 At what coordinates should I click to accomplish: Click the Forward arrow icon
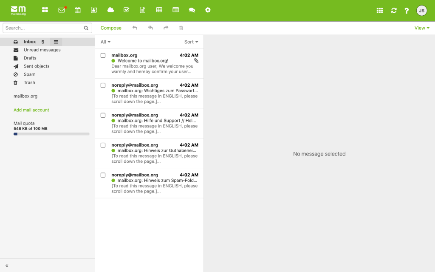click(x=166, y=28)
